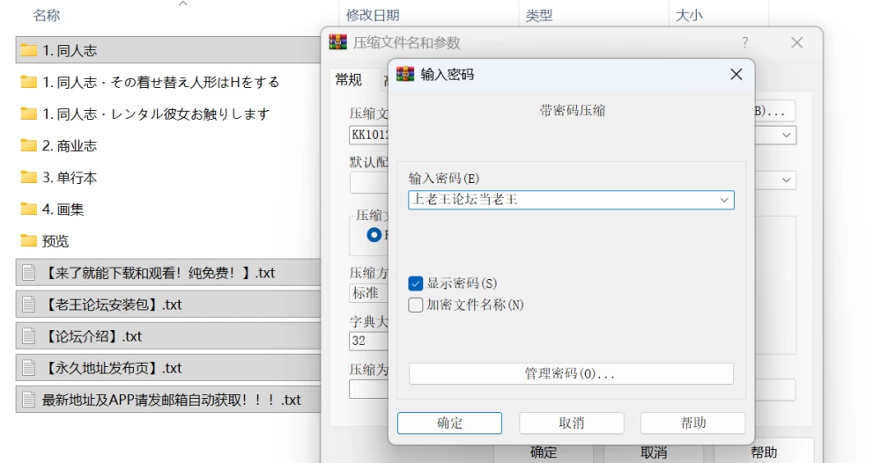Select file name 【来了就能下载和观看！纯免费！】.txt
This screenshot has height=463, width=881.
(x=159, y=273)
